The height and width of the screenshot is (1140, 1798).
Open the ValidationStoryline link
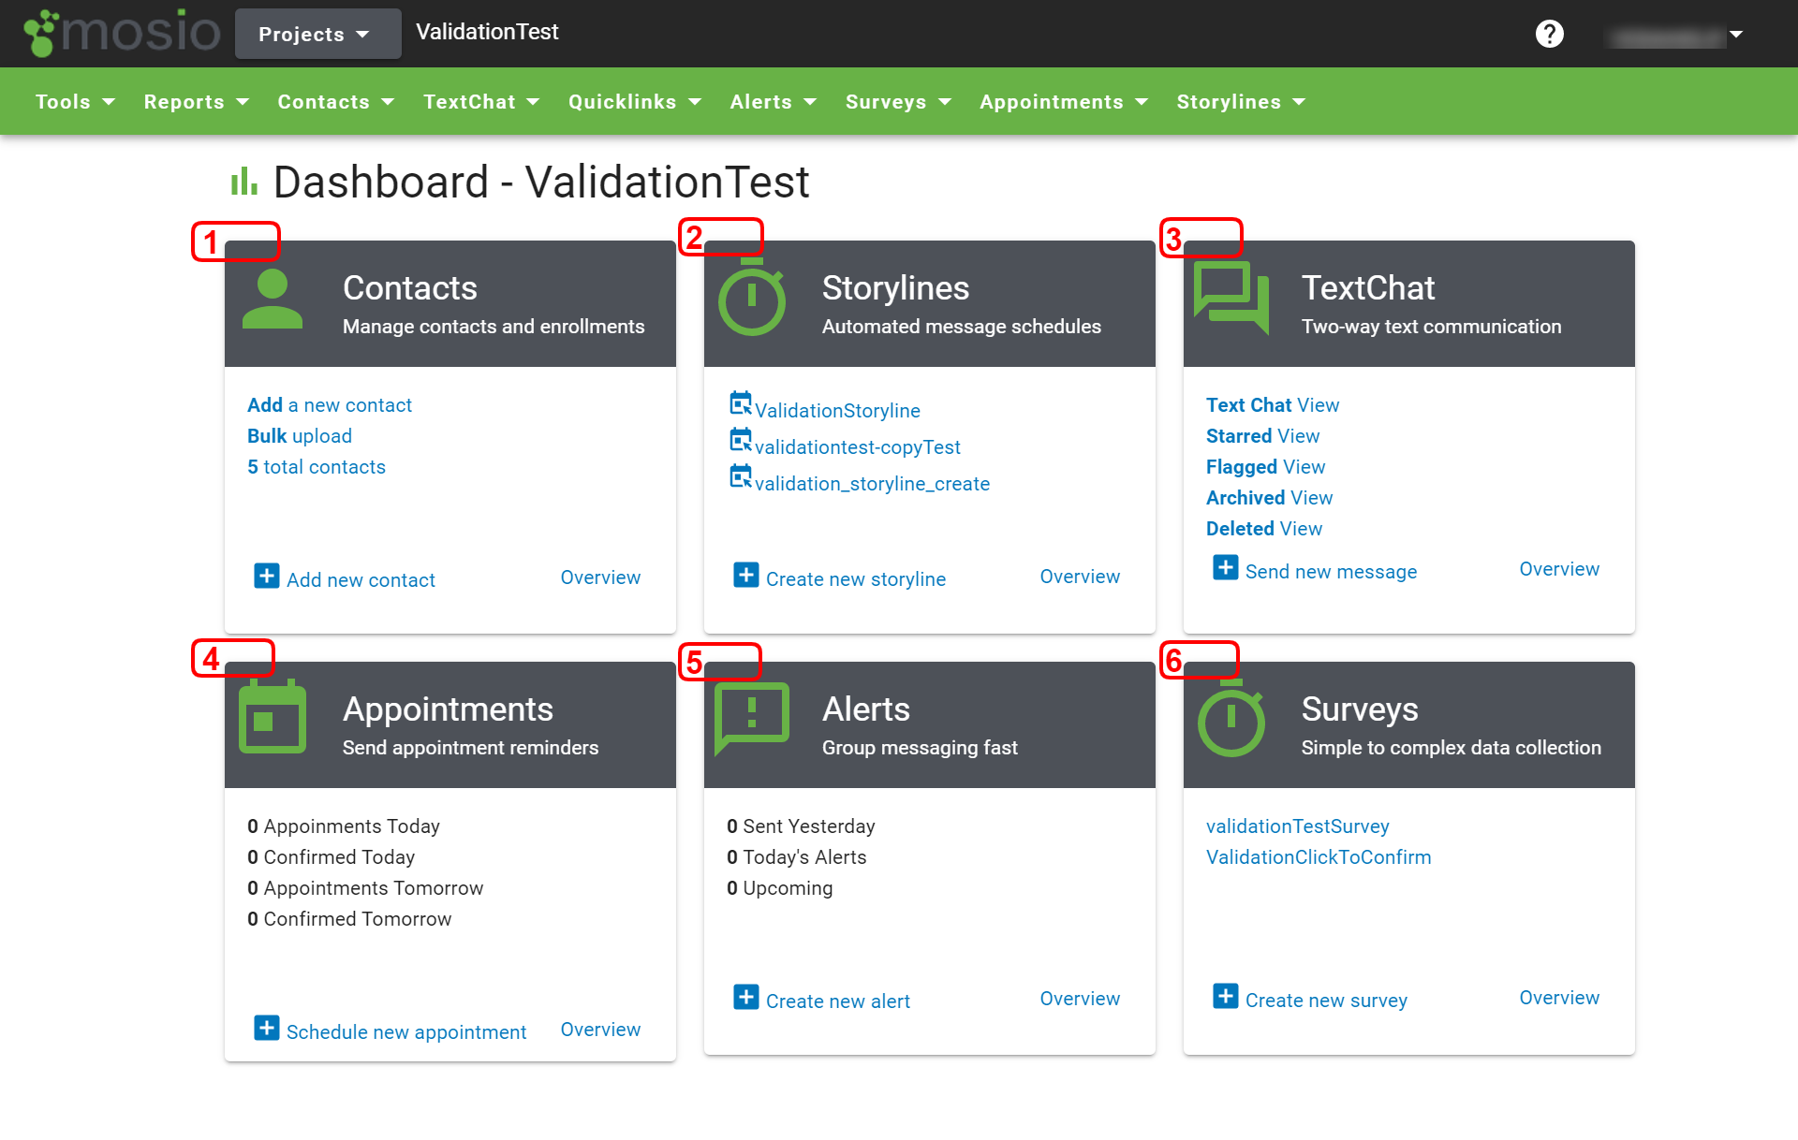(x=837, y=411)
